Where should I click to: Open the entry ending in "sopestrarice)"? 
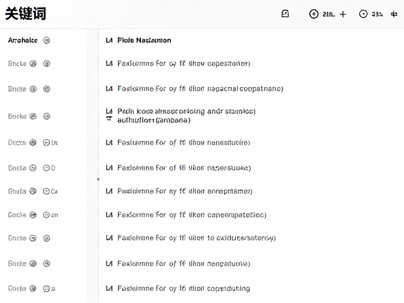184,64
